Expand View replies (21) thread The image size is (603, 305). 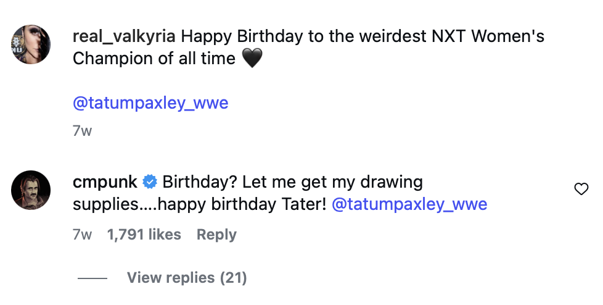tap(186, 278)
